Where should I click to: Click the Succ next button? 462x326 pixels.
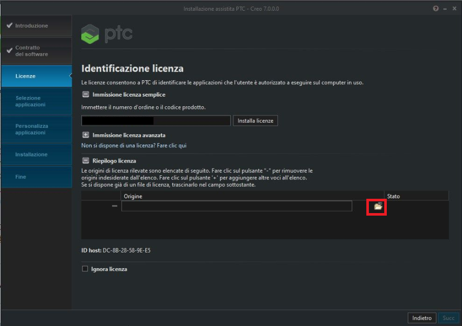point(448,318)
